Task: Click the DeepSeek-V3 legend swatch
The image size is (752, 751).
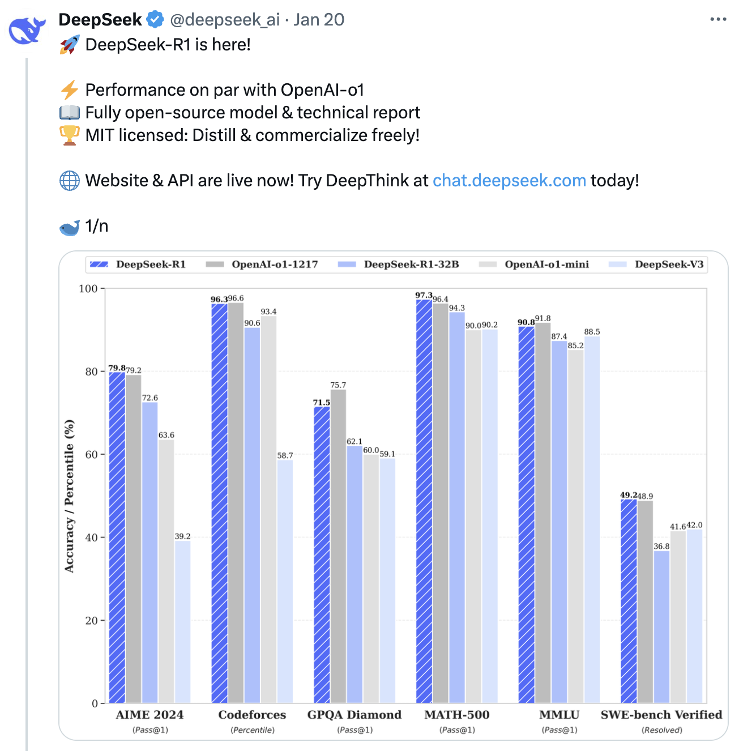Action: (x=617, y=264)
